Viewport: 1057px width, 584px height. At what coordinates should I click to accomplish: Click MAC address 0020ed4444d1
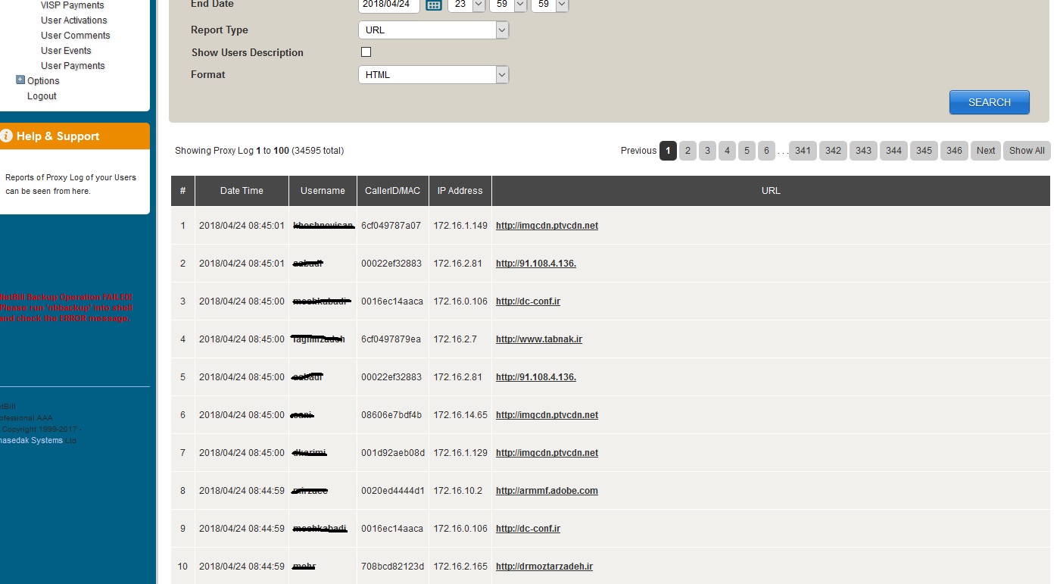392,491
